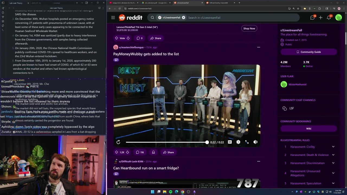Toggle closed captions on the video
Viewport: 347px width, 195px height.
[230, 142]
